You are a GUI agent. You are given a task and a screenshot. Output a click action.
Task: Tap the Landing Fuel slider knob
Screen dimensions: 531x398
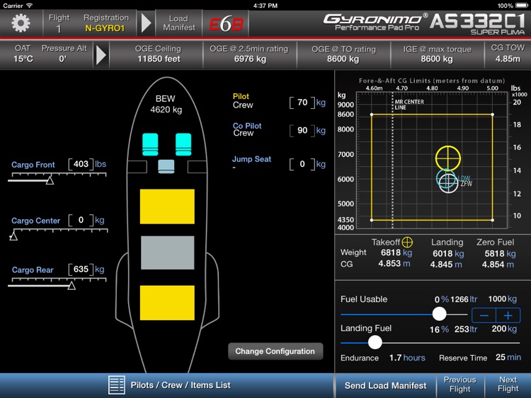[x=375, y=343]
